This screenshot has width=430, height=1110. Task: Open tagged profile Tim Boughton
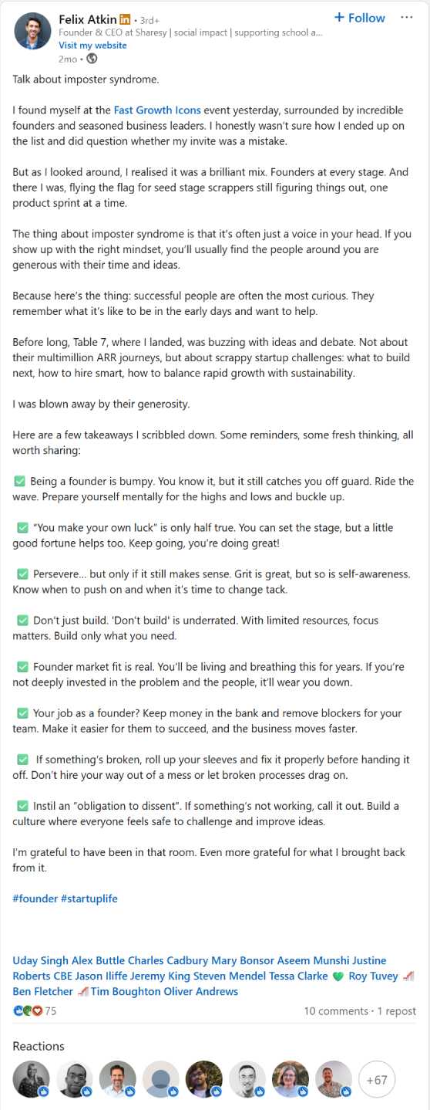tap(126, 992)
